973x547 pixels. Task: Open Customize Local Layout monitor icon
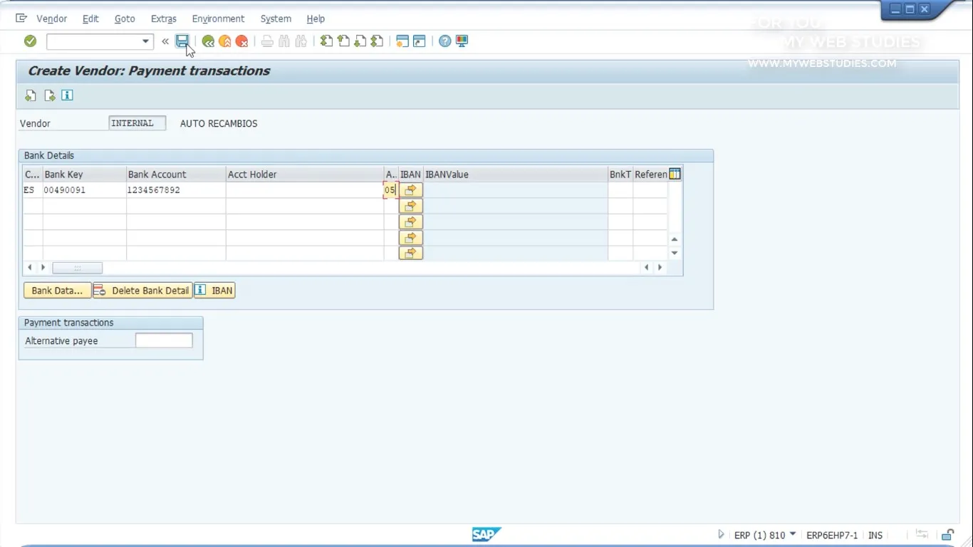tap(462, 41)
